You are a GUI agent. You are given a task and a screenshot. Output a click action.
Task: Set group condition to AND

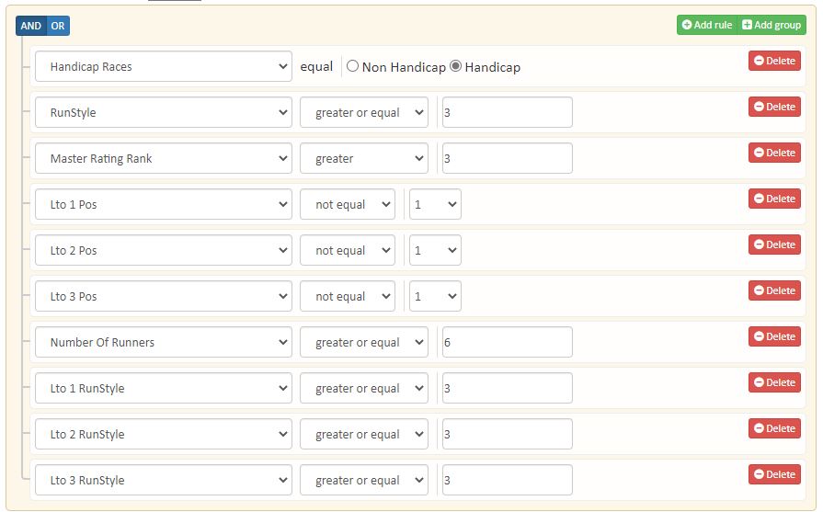(x=31, y=26)
